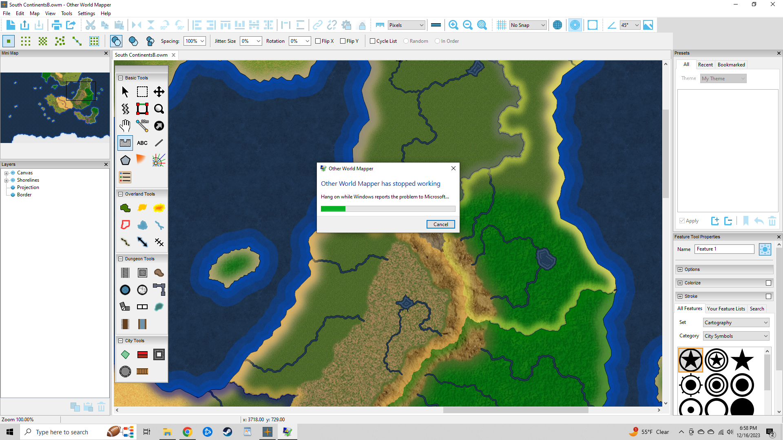Switch to Your Feature Lists tab
The height and width of the screenshot is (440, 783).
point(726,309)
